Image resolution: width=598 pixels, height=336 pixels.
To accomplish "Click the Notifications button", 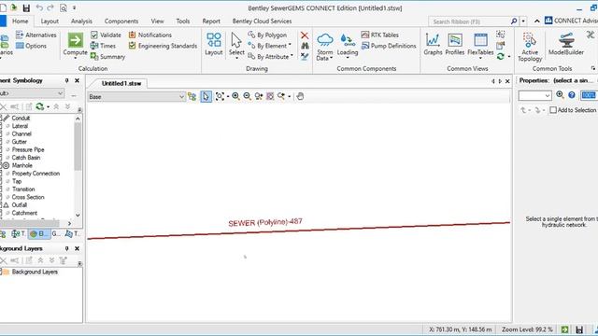I will point(149,35).
